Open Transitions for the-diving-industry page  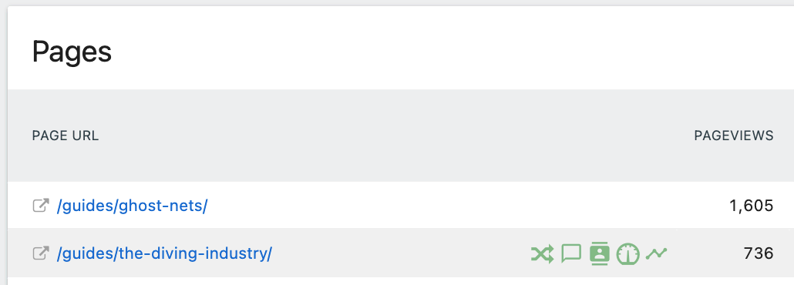click(543, 253)
